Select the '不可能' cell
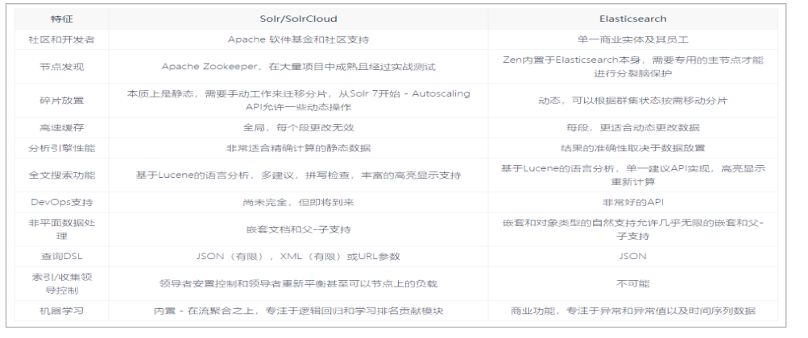808x338 pixels. 633,283
